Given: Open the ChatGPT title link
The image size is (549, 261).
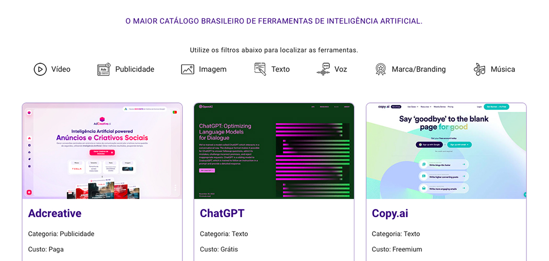Looking at the screenshot, I should coord(222,213).
